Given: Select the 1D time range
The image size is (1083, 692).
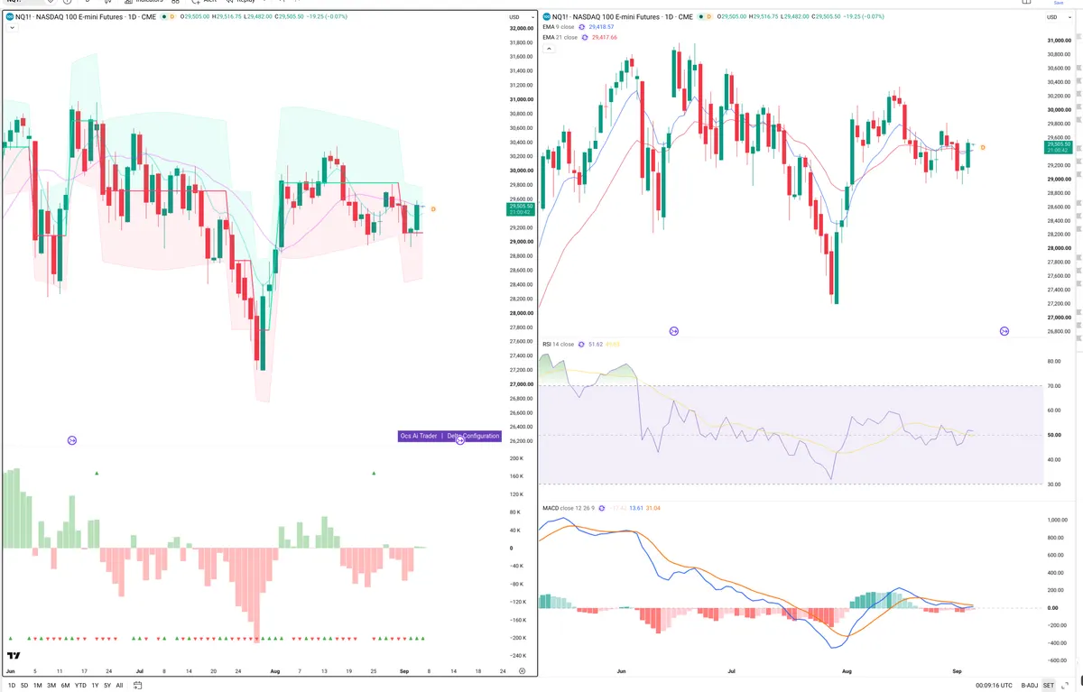Looking at the screenshot, I should tap(11, 685).
